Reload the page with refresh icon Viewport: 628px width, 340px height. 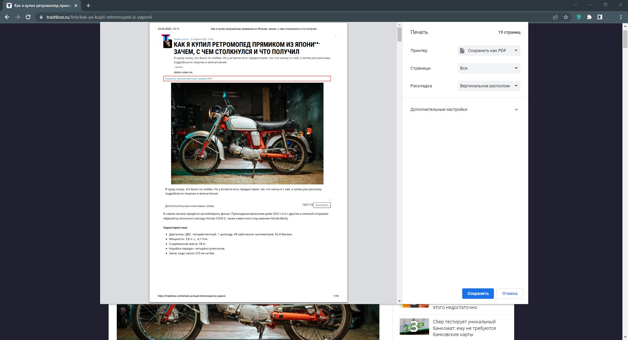click(28, 17)
